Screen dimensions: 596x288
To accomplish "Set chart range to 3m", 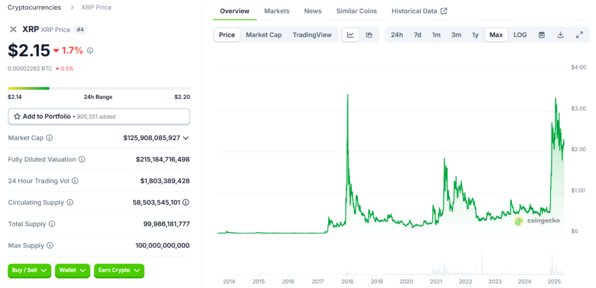I will [x=456, y=35].
